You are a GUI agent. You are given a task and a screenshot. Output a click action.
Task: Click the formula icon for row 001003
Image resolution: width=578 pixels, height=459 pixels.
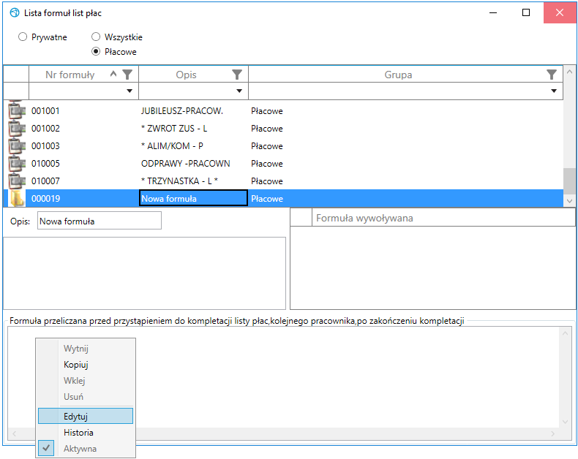pos(17,146)
